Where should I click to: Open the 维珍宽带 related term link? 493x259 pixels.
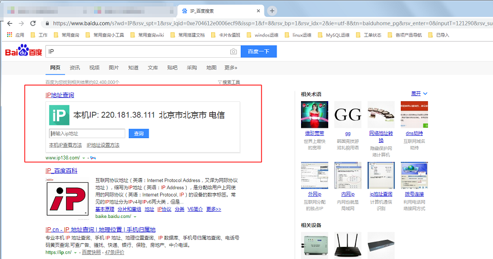point(314,134)
